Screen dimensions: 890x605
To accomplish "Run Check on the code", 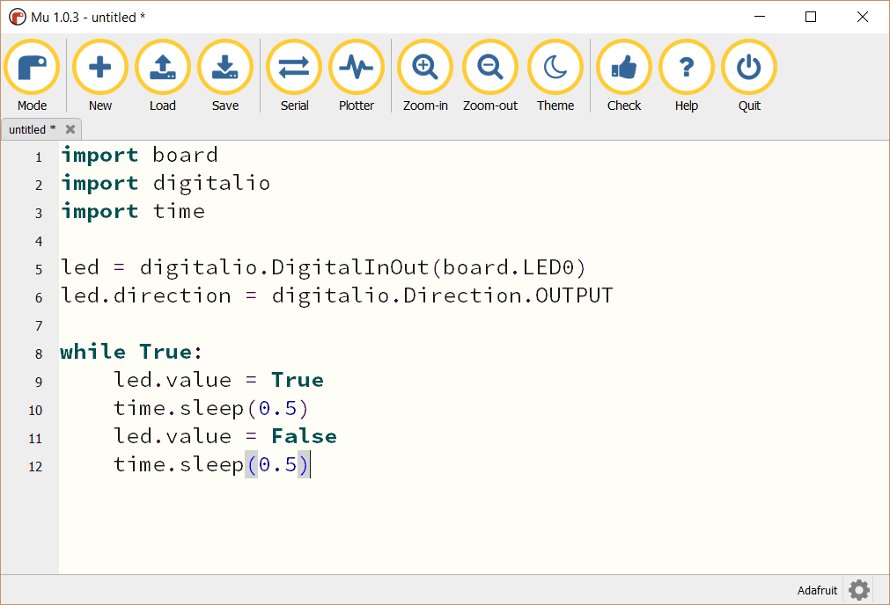I will [x=624, y=69].
